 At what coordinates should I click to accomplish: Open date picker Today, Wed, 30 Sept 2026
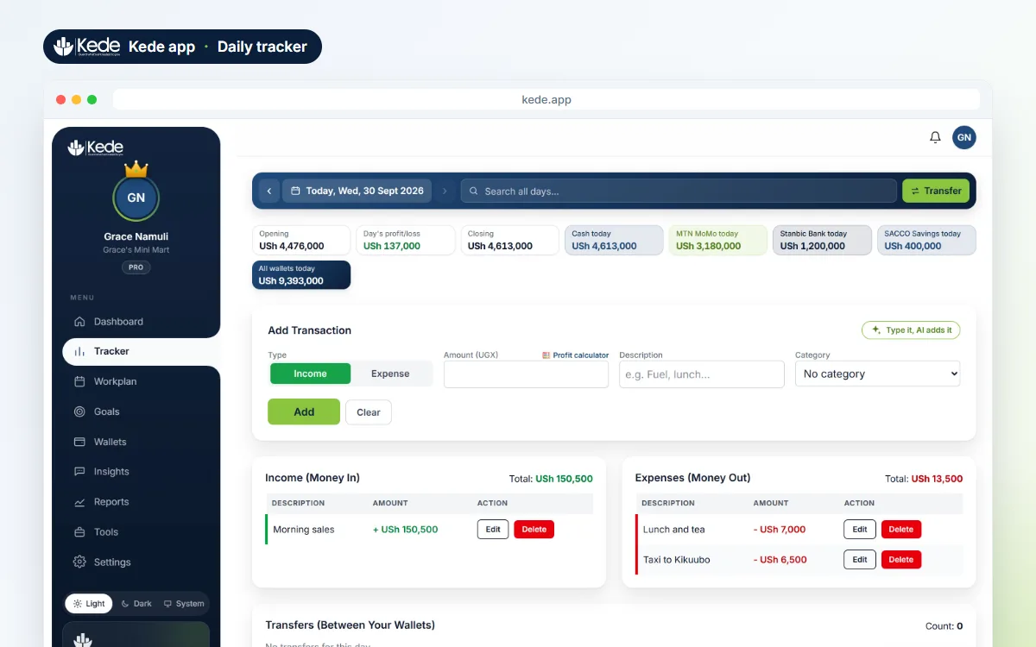coord(357,191)
